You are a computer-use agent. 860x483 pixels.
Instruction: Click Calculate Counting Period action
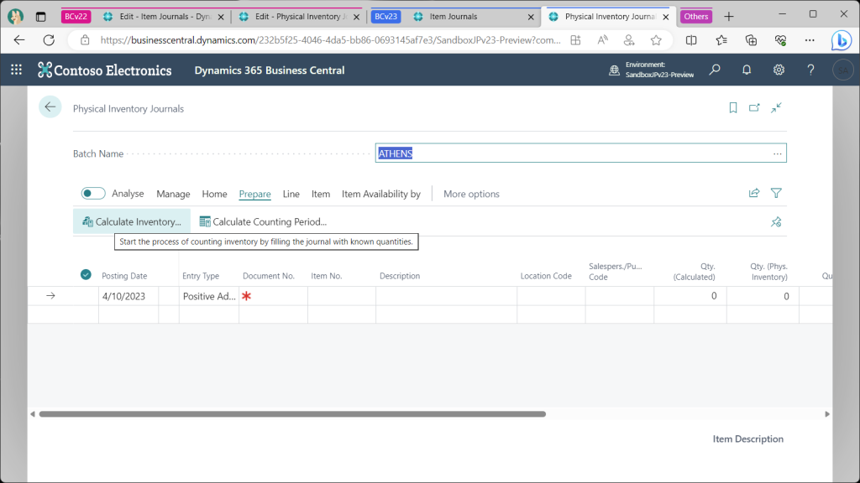click(263, 221)
